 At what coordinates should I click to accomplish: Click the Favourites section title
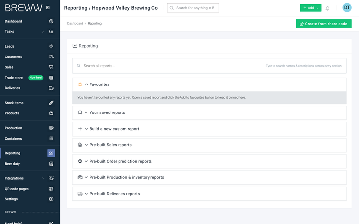coord(99,84)
